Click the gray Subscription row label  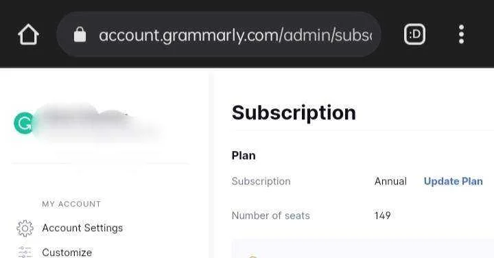click(x=261, y=181)
